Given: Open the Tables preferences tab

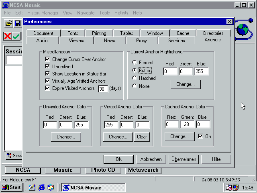Looking at the screenshot, I should [x=126, y=33].
